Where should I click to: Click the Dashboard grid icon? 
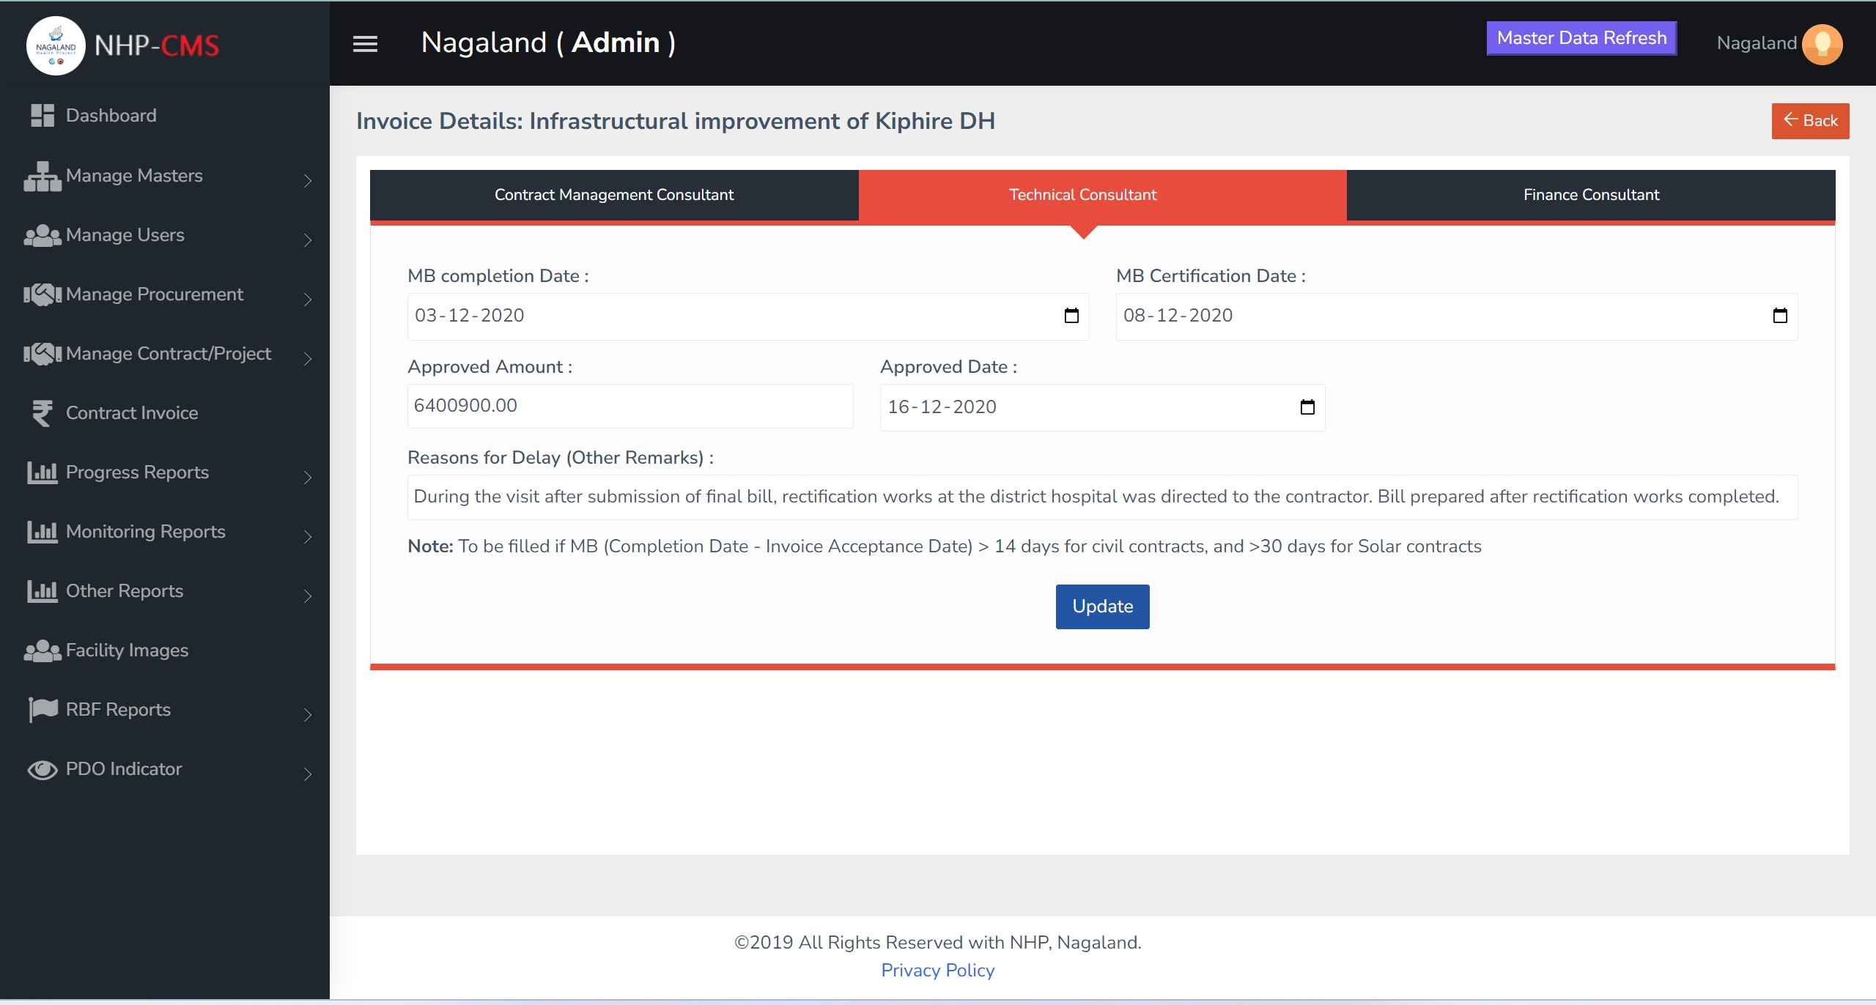43,116
